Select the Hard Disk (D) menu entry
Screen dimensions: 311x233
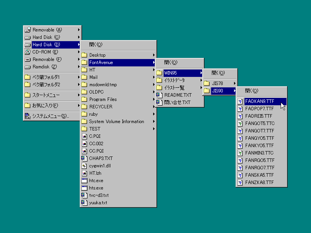coord(52,45)
